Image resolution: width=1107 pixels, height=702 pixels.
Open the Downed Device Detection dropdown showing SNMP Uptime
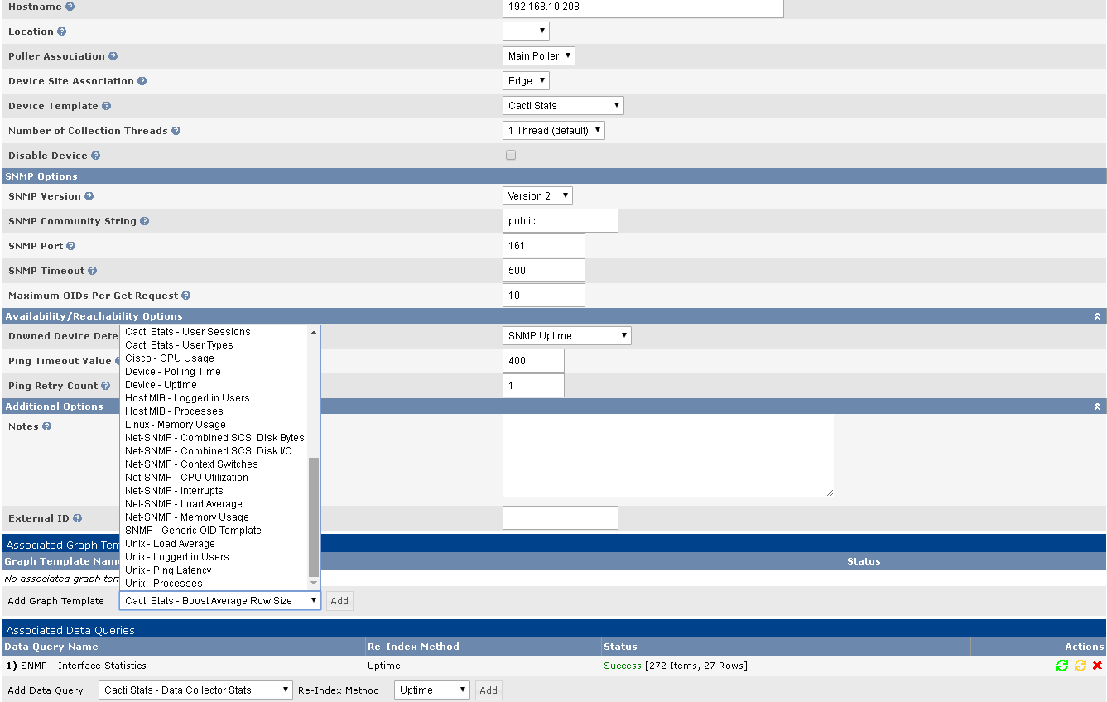point(566,335)
